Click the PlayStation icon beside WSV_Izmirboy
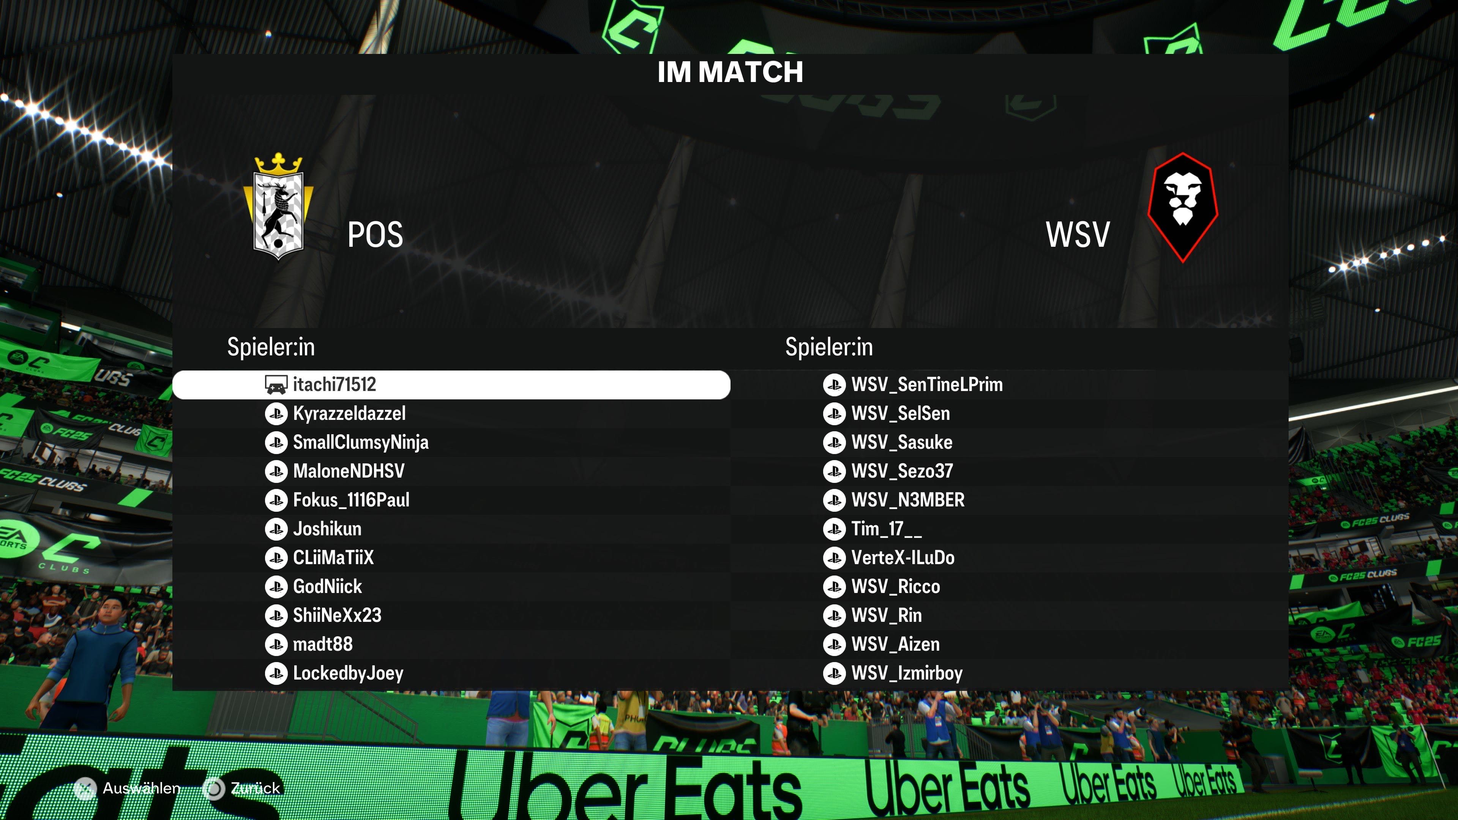The height and width of the screenshot is (820, 1458). [834, 673]
